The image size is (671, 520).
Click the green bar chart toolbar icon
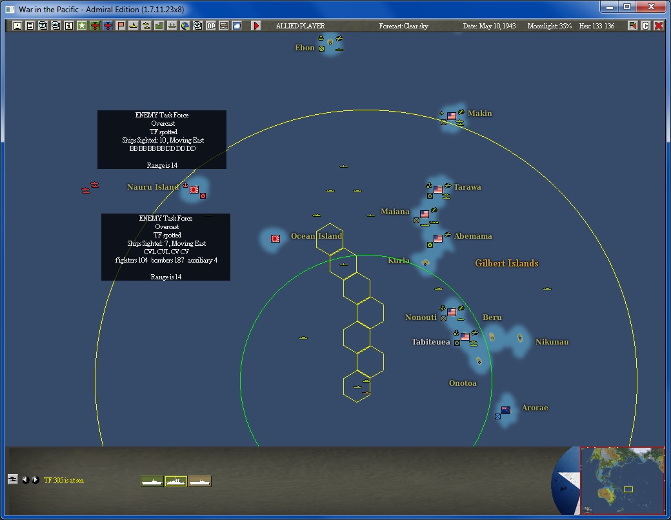159,26
